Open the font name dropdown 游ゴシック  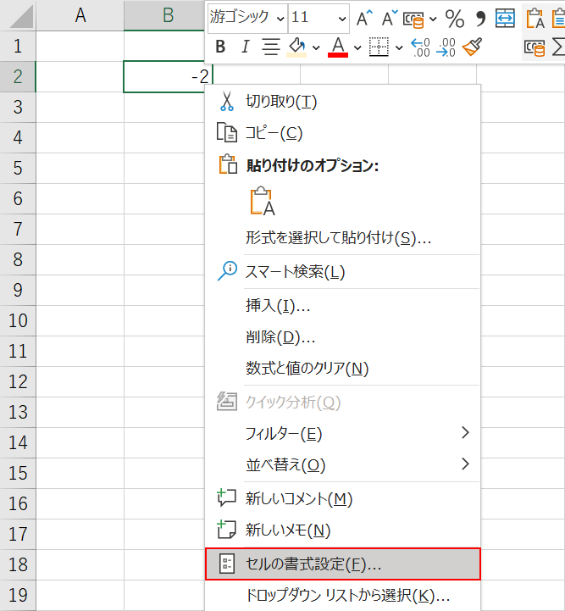[x=282, y=19]
